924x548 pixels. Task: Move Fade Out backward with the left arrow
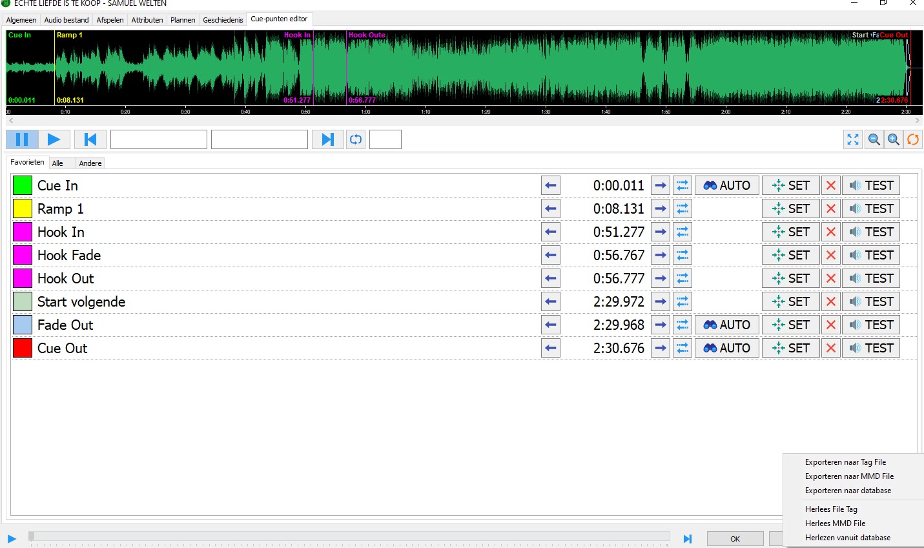pyautogui.click(x=551, y=325)
